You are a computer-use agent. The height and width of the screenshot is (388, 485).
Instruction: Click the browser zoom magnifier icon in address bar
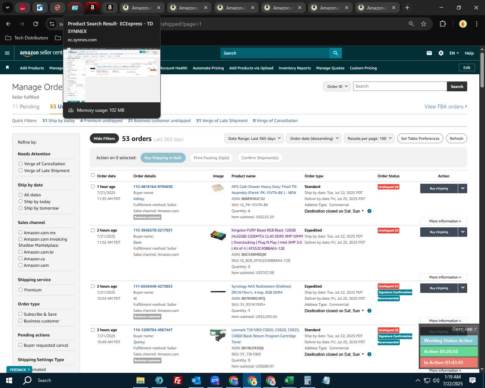pyautogui.click(x=411, y=24)
